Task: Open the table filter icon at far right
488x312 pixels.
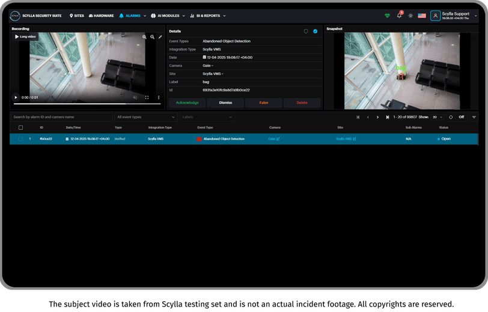Action: click(x=474, y=117)
